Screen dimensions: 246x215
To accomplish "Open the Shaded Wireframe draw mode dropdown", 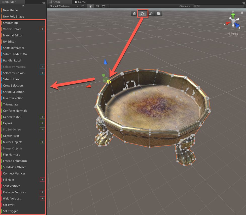I will [x=63, y=6].
